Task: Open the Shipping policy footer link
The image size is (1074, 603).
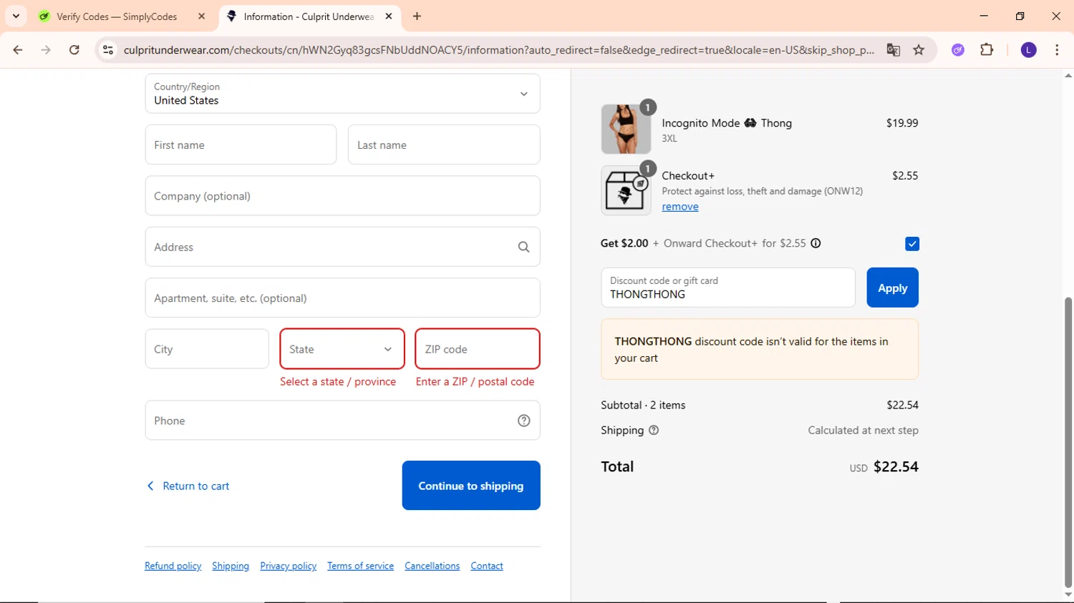Action: point(231,566)
